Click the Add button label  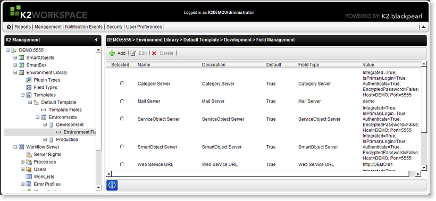121,53
